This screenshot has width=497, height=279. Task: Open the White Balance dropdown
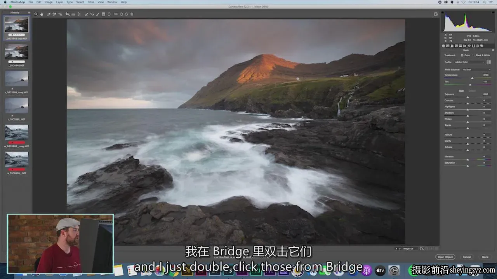[477, 70]
